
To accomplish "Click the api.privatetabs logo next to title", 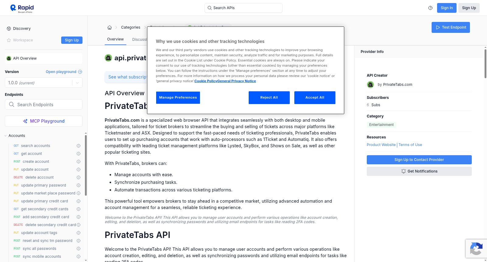I will 108,58.
